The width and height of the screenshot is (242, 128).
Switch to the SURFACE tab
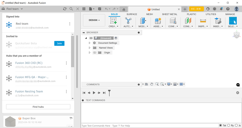[132, 14]
